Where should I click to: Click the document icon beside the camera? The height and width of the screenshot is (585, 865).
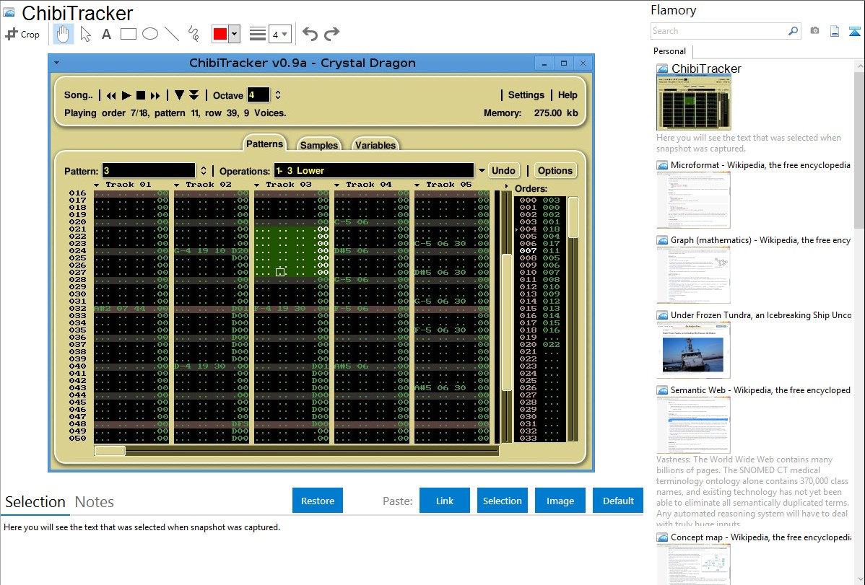(x=835, y=31)
